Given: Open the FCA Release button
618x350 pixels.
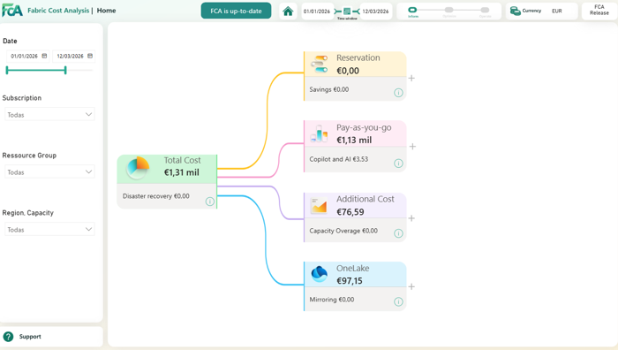Looking at the screenshot, I should pos(599,11).
